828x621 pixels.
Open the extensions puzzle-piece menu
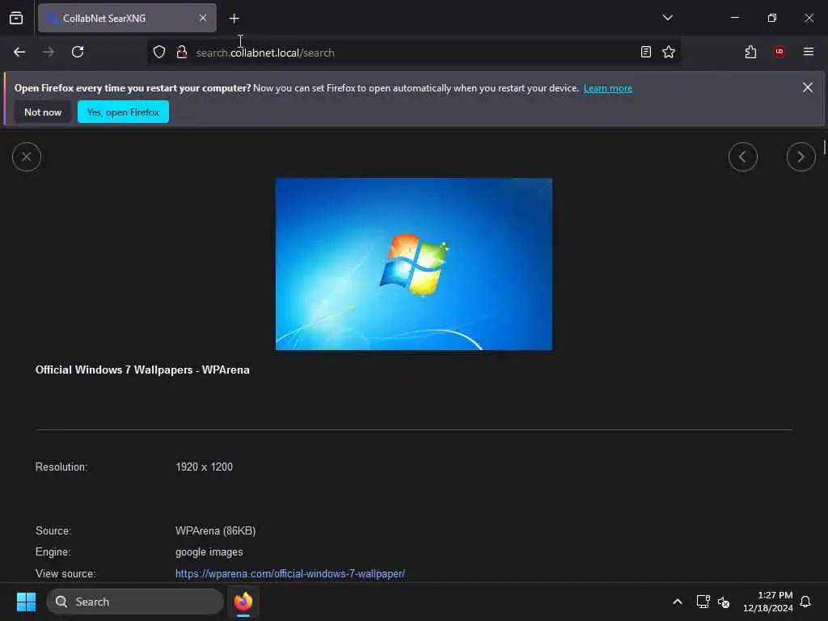[750, 52]
